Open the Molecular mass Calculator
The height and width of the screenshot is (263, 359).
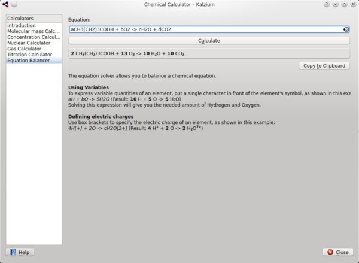34,31
